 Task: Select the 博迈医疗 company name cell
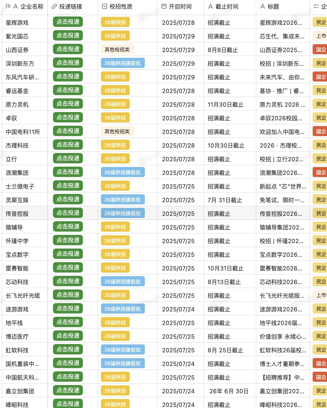click(x=24, y=337)
